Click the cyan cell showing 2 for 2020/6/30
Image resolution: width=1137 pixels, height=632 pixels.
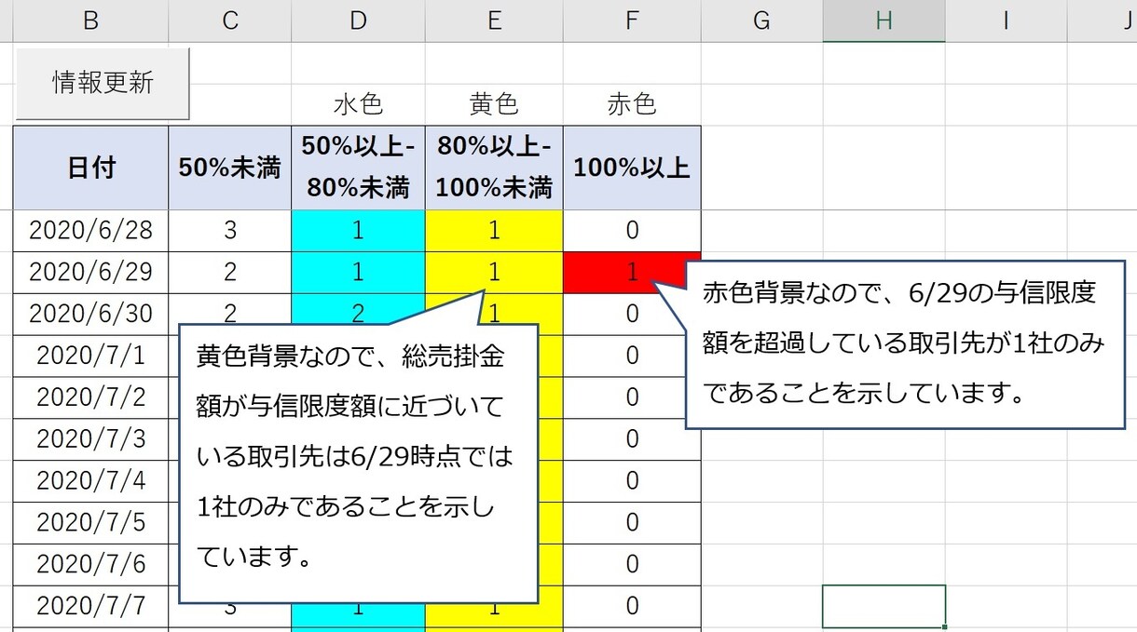(358, 311)
